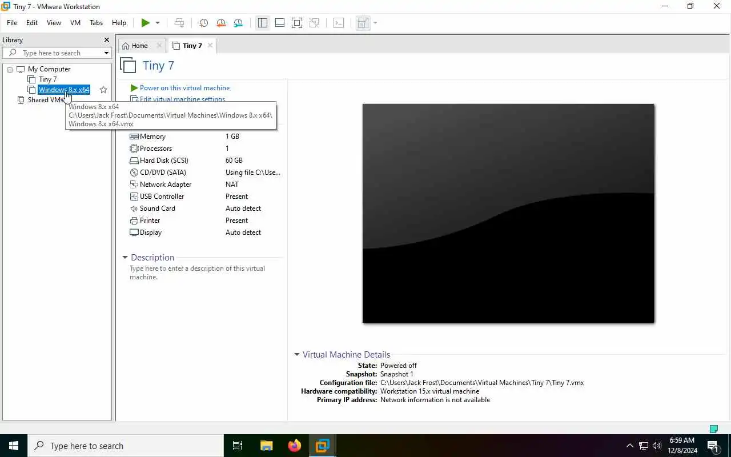Open the Tabs menu
Viewport: 731px width, 457px height.
click(97, 23)
